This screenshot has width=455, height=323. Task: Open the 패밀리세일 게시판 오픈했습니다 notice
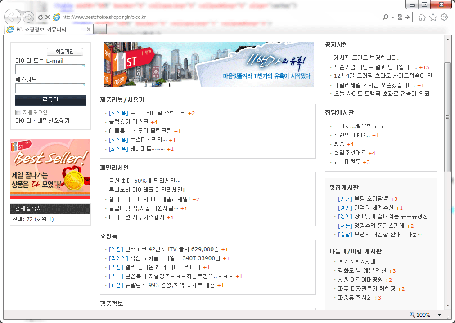pos(374,85)
